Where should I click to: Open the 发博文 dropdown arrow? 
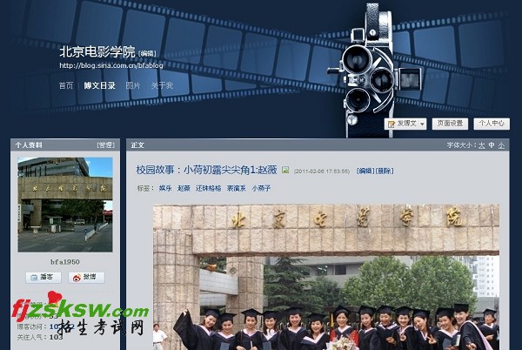point(422,124)
